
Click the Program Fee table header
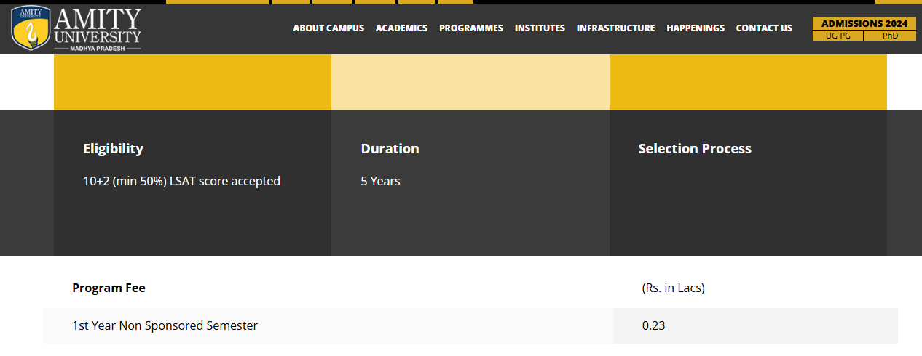[x=109, y=288]
